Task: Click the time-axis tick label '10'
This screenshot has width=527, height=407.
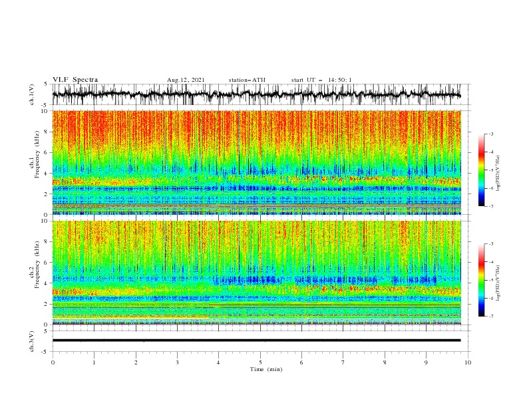Action: click(468, 362)
